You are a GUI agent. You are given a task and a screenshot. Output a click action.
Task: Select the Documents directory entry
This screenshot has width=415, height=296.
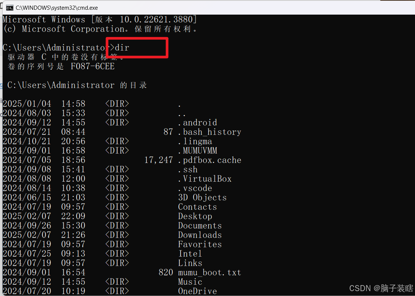pos(200,226)
